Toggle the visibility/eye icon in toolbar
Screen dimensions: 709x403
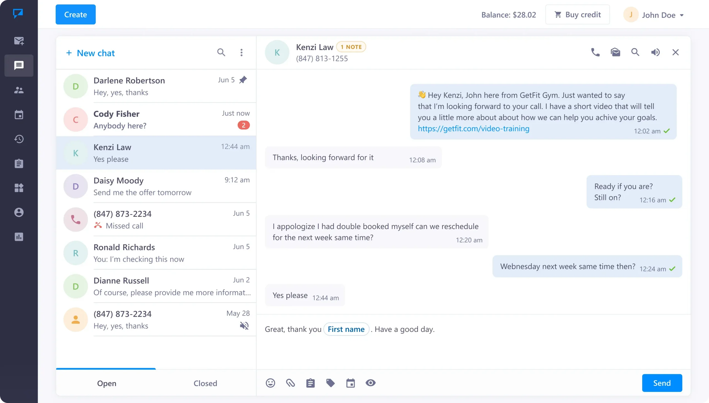pyautogui.click(x=371, y=383)
